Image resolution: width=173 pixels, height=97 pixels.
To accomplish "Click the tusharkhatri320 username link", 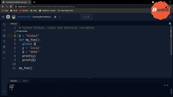I will click(24, 17).
